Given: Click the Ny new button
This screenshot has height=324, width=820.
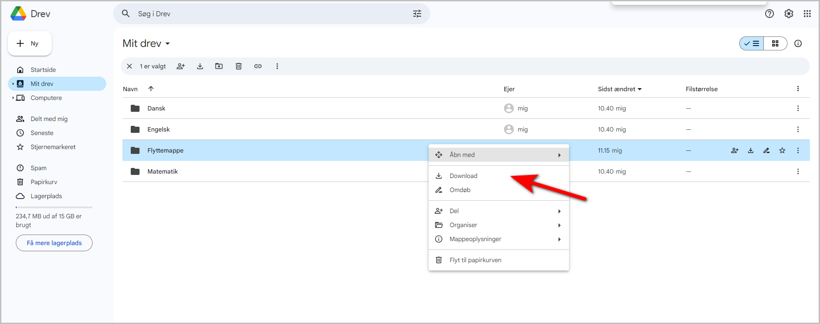Looking at the screenshot, I should 30,43.
